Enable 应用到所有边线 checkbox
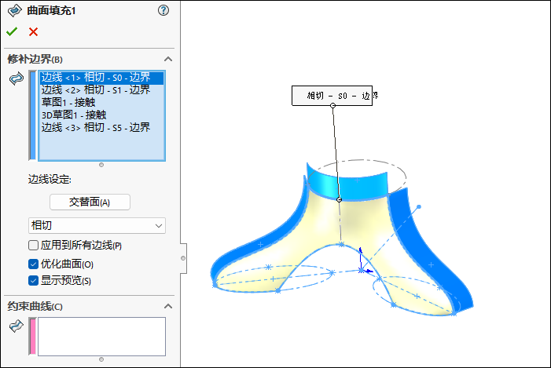 pyautogui.click(x=33, y=246)
